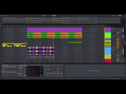The image size is (126, 94).
Task: Select the last orange audio clip before the gap
Action: [78, 35]
